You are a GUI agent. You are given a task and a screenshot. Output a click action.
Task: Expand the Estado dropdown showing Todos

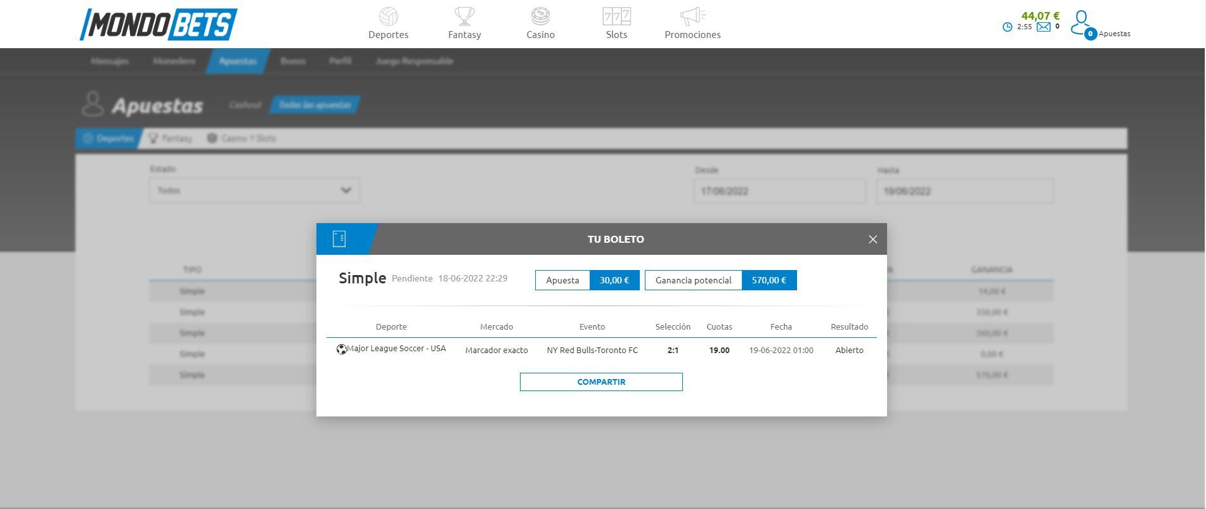[254, 190]
